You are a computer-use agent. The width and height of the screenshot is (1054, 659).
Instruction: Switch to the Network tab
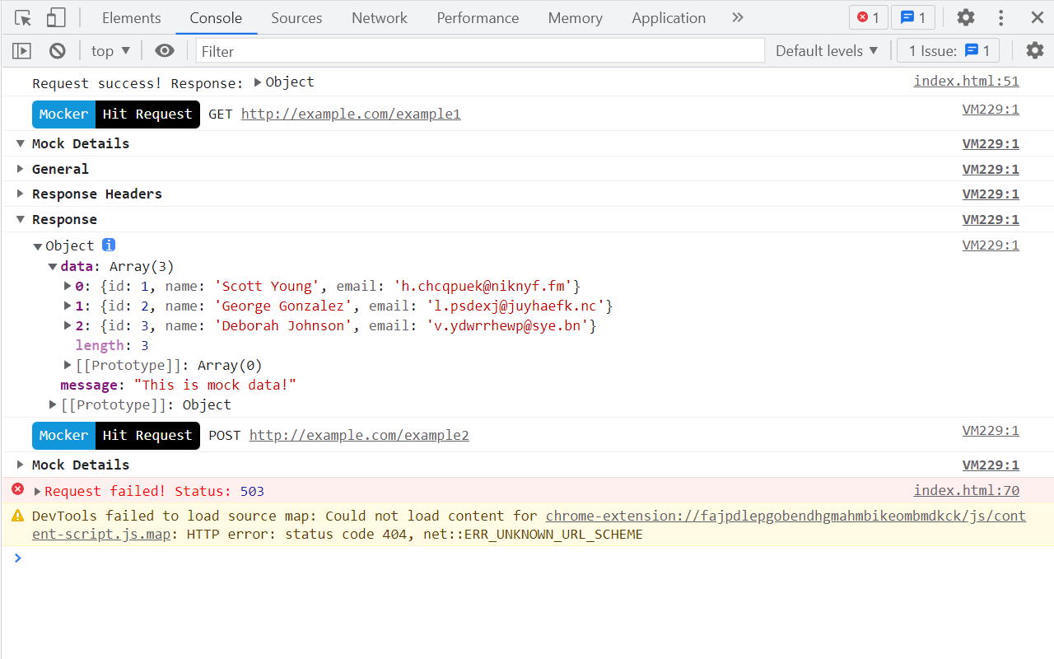379,17
